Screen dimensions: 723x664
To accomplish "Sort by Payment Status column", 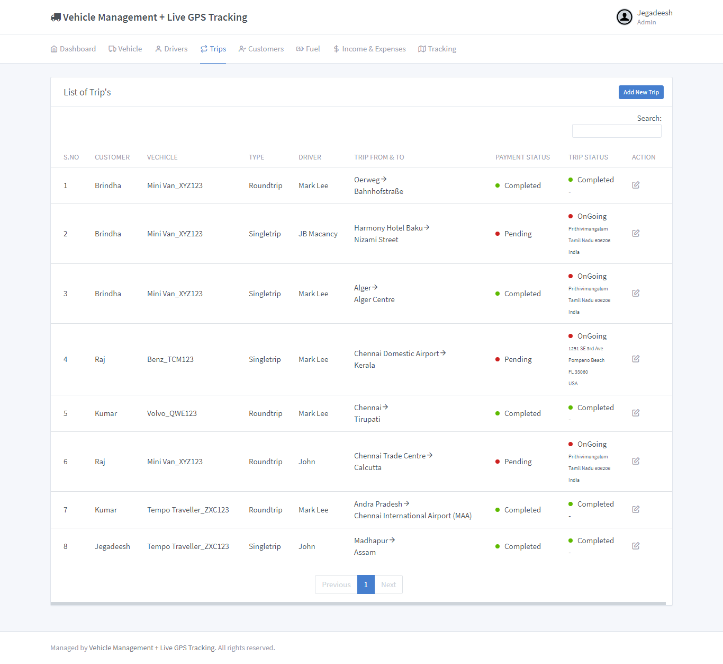I will click(522, 157).
